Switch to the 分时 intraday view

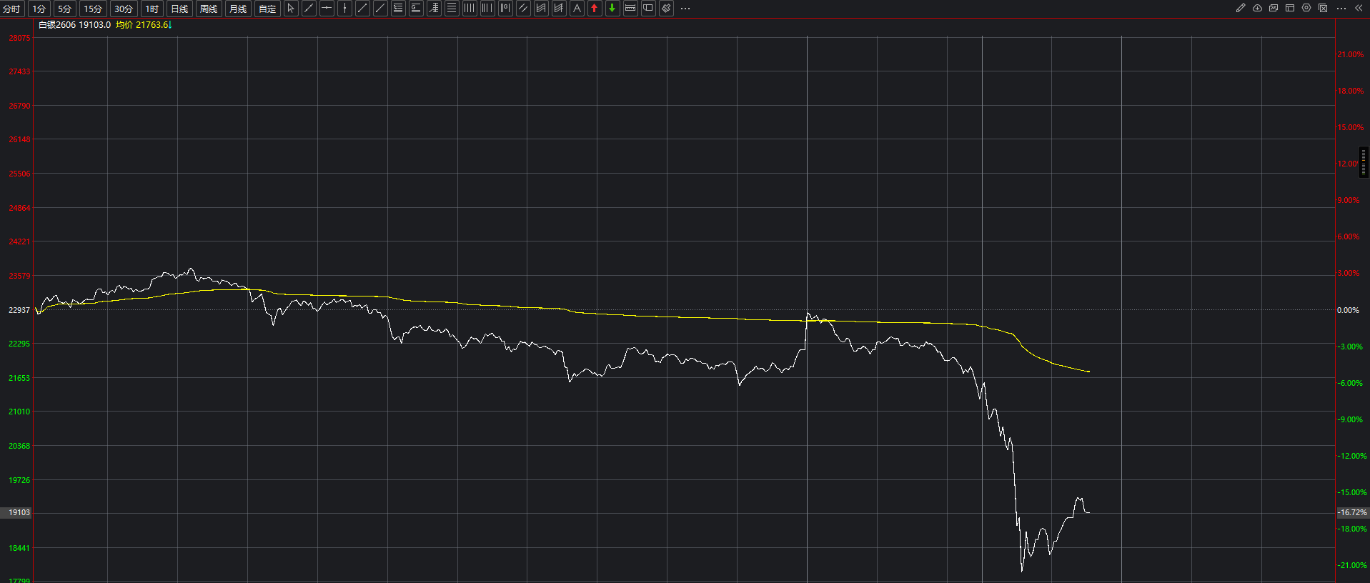pyautogui.click(x=11, y=9)
